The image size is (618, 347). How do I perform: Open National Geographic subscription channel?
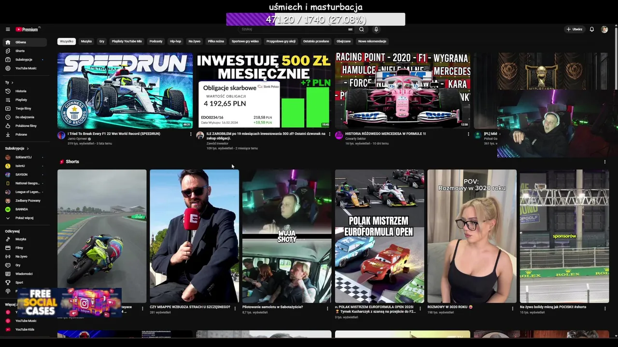(24, 183)
